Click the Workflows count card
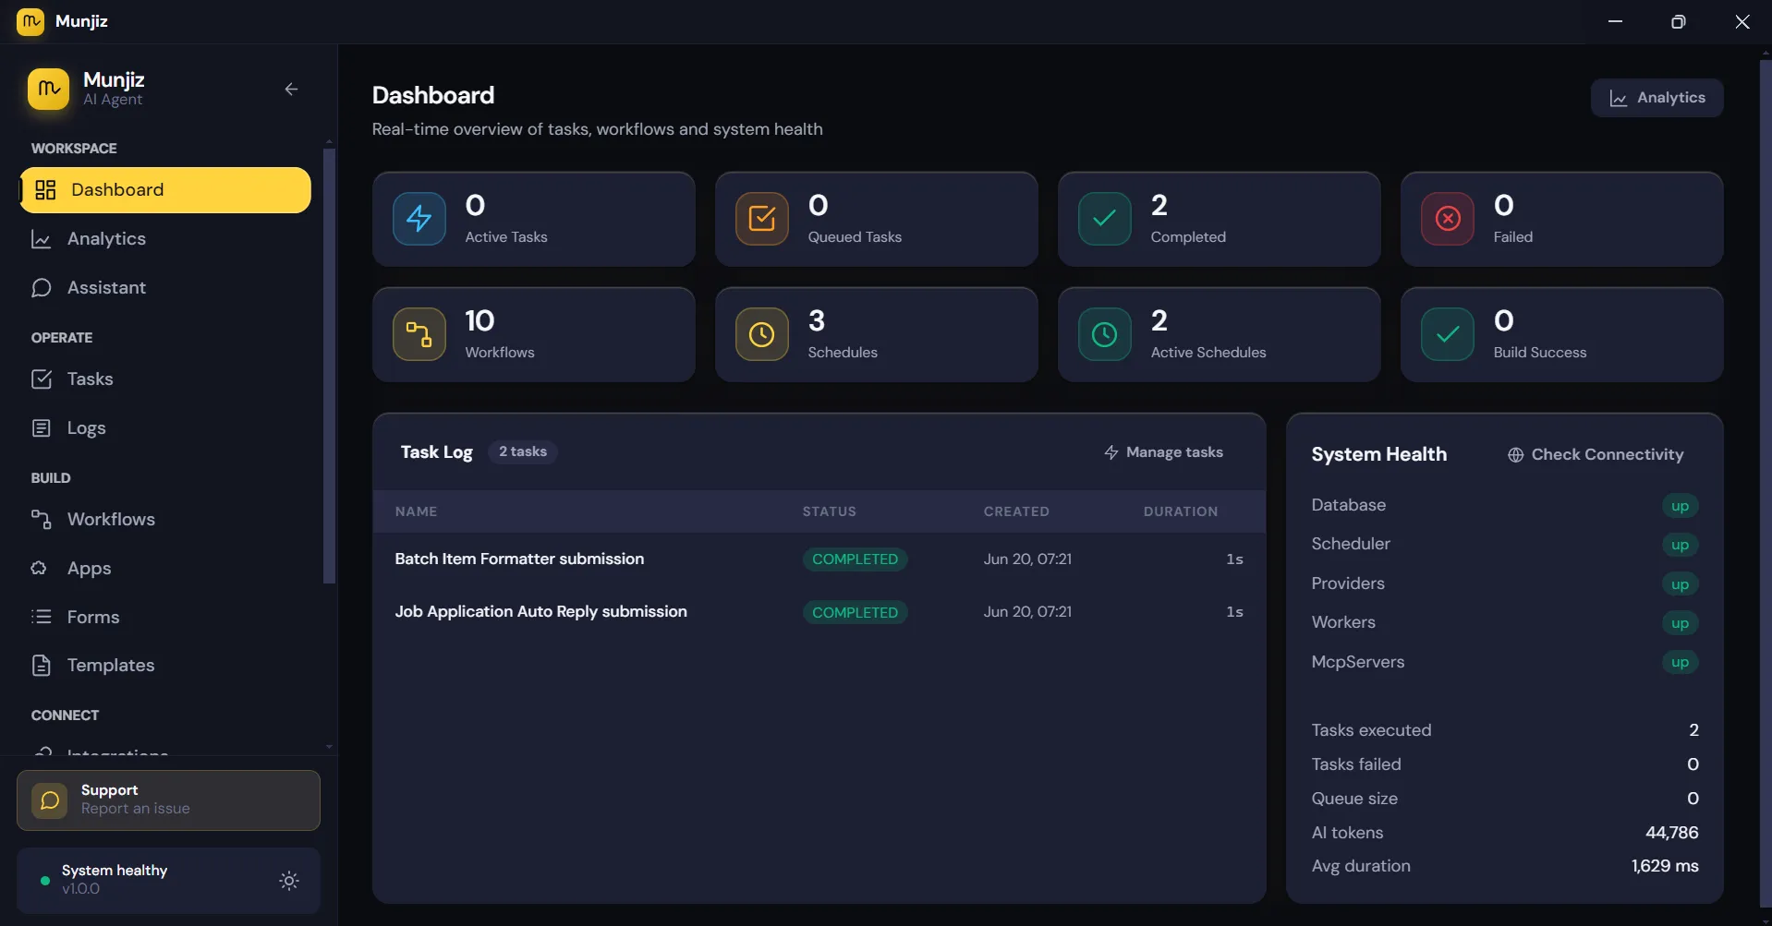 [x=534, y=334]
